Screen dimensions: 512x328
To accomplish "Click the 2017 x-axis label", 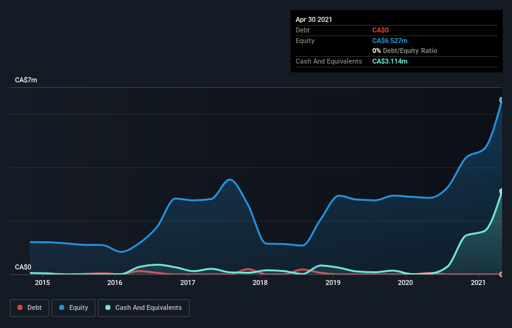I will tap(188, 282).
